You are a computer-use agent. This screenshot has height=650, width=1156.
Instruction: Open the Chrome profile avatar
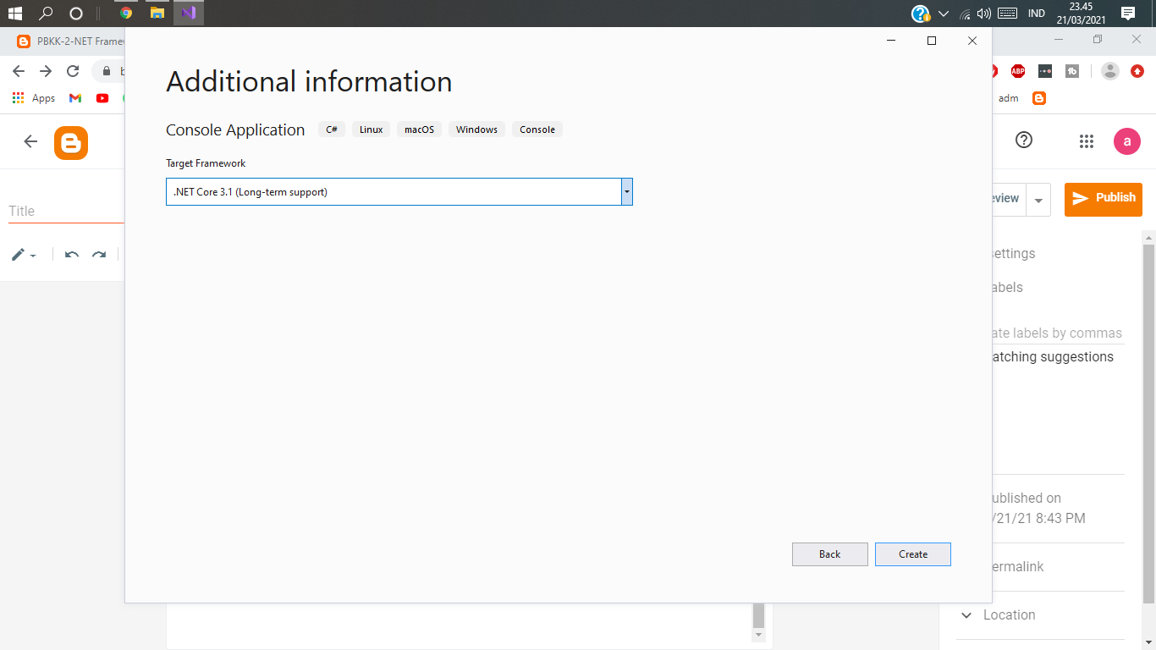click(1110, 71)
